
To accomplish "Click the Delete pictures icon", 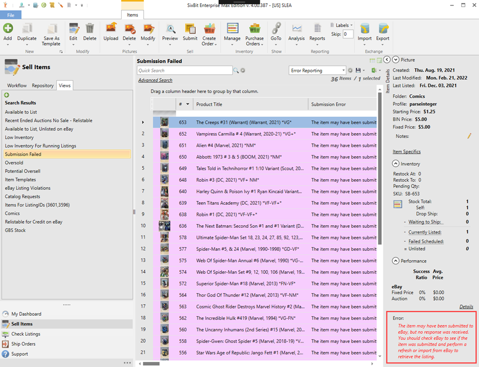I will tap(130, 29).
